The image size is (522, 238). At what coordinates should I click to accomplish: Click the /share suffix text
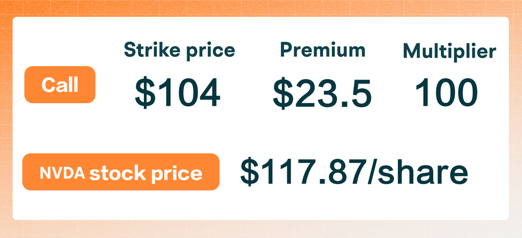418,172
